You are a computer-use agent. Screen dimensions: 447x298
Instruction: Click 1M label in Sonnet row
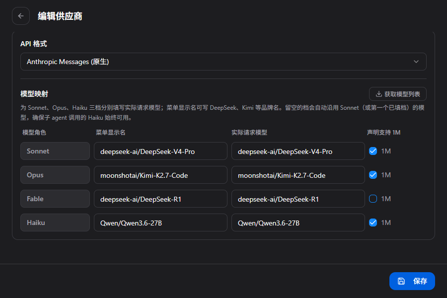click(386, 151)
